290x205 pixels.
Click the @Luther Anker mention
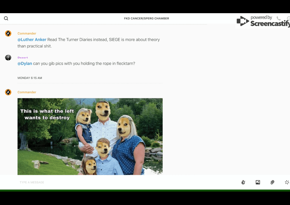pos(32,40)
